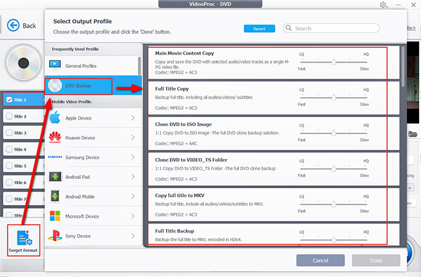Click the Revert button
Screen dimensions: 421x277
tap(260, 29)
